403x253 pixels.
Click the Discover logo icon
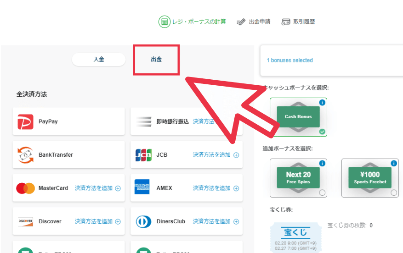[x=25, y=221]
